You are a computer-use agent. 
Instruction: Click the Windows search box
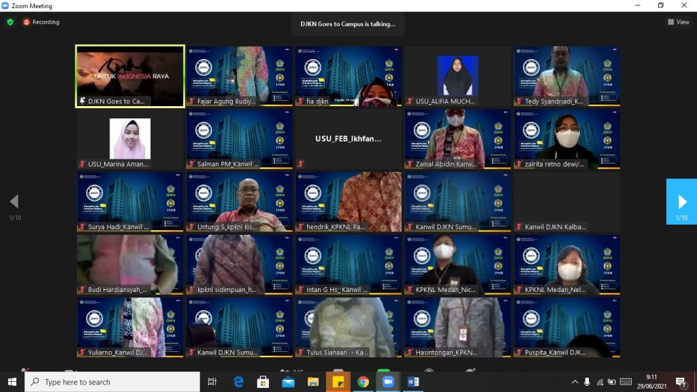112,382
